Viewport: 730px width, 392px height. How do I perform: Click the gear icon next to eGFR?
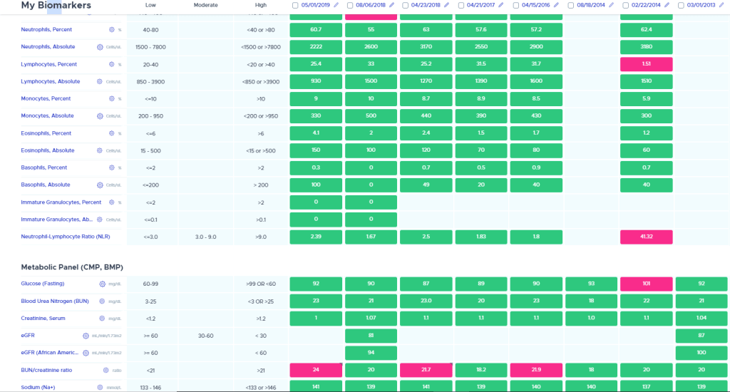86,336
